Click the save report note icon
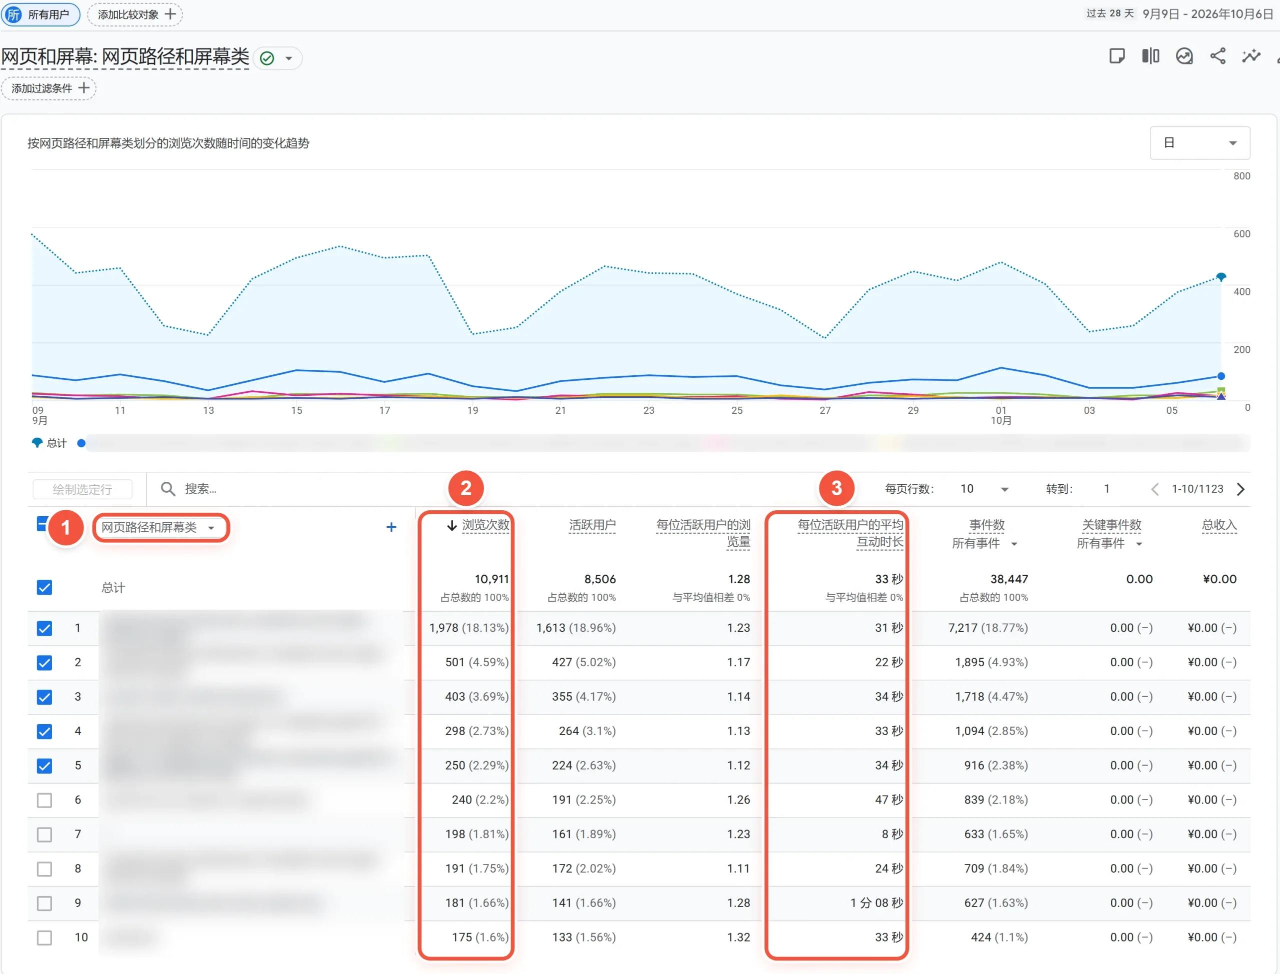This screenshot has width=1280, height=974. 1116,56
